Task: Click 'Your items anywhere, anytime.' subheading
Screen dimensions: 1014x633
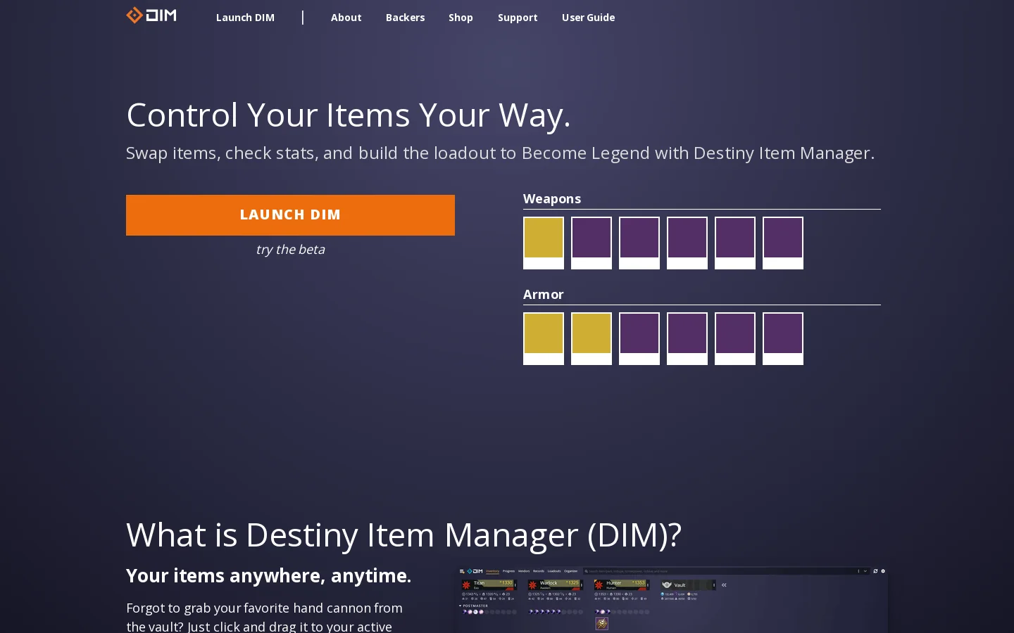Action: pyautogui.click(x=269, y=576)
